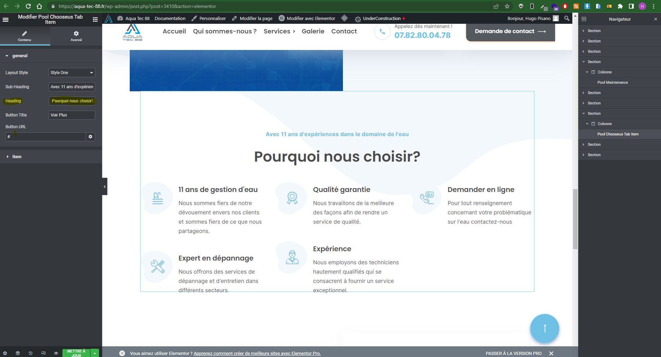Open Layout Style dropdown
661x357 pixels.
(x=72, y=73)
